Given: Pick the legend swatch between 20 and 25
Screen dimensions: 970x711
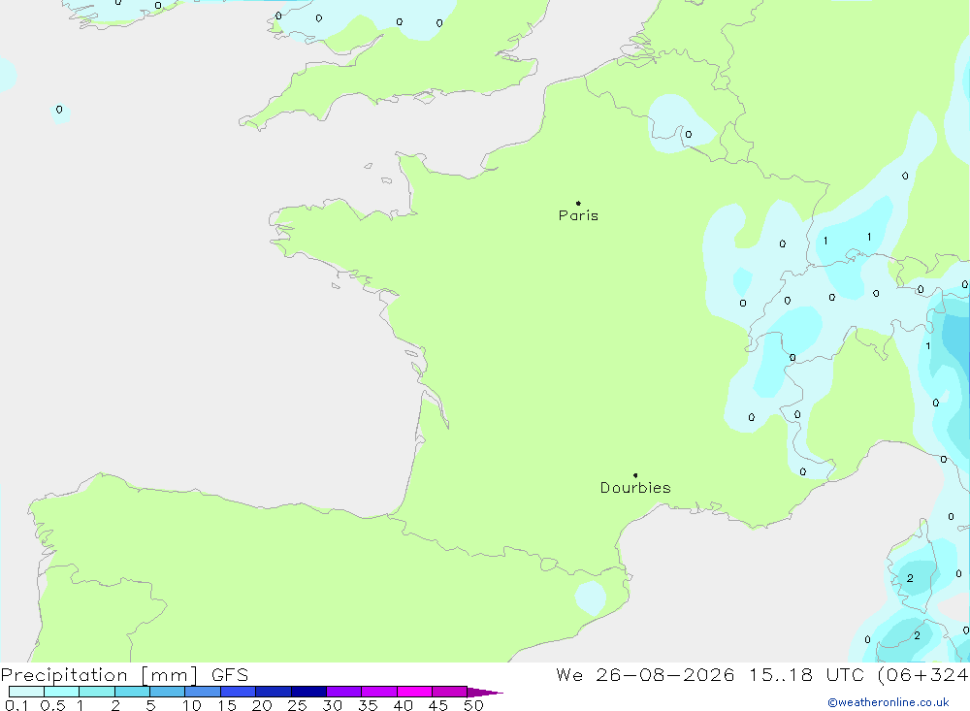Looking at the screenshot, I should (x=274, y=692).
